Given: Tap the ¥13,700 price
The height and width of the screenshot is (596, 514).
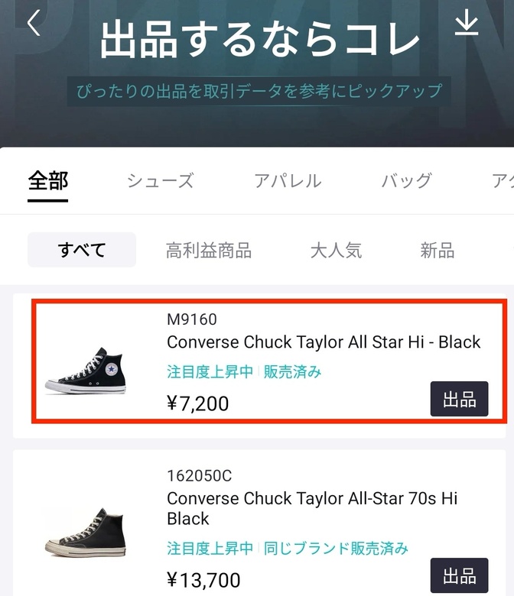Looking at the screenshot, I should (x=203, y=580).
